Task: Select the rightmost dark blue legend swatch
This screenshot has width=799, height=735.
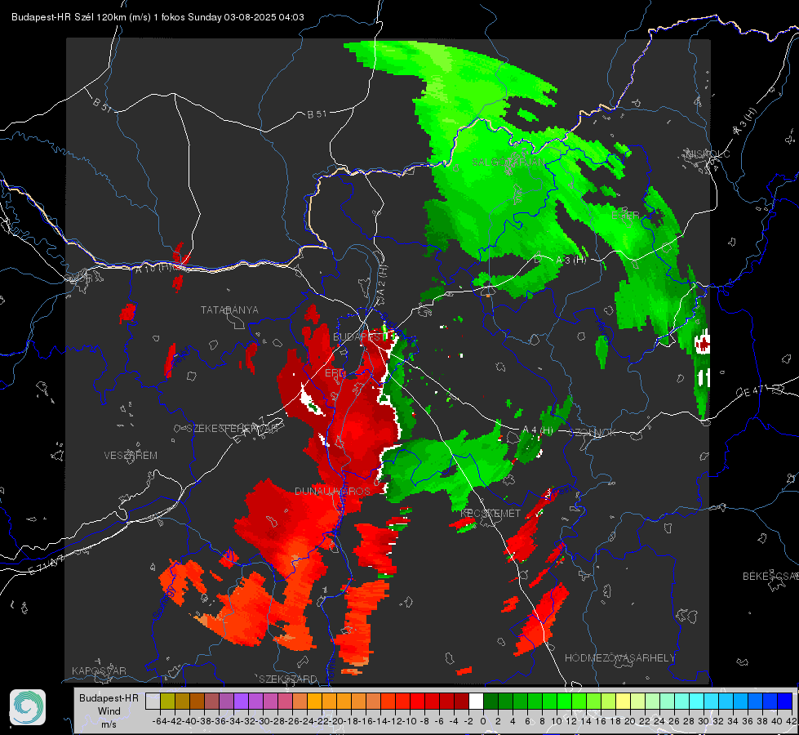Action: coord(785,702)
